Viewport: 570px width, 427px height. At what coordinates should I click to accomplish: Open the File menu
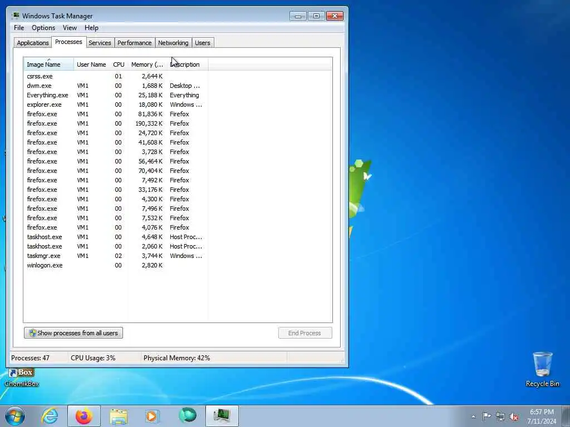coord(19,28)
